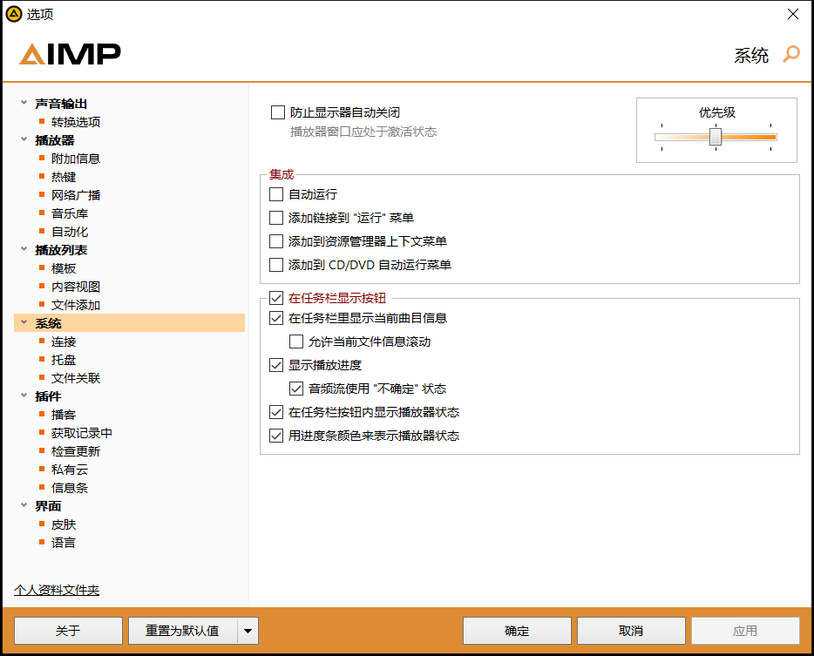Click the 关于 button
814x656 pixels.
(x=68, y=631)
